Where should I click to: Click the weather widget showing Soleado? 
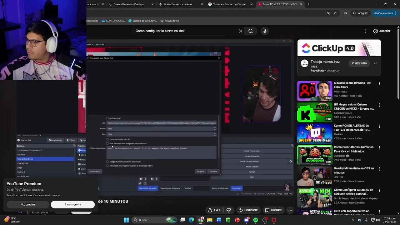12,220
